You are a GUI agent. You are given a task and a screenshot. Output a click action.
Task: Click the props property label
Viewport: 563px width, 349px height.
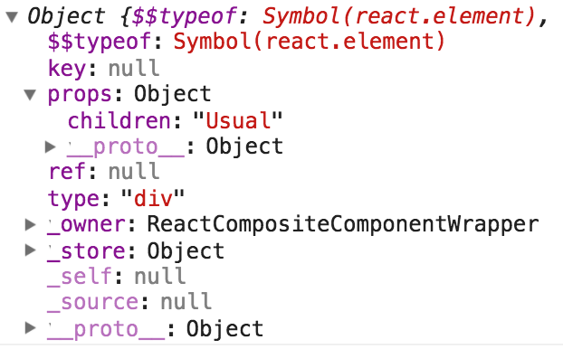(80, 95)
